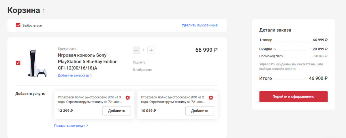The width and height of the screenshot is (346, 138).
Task: Click "Перейти к оформлению" button
Action: (x=294, y=97)
